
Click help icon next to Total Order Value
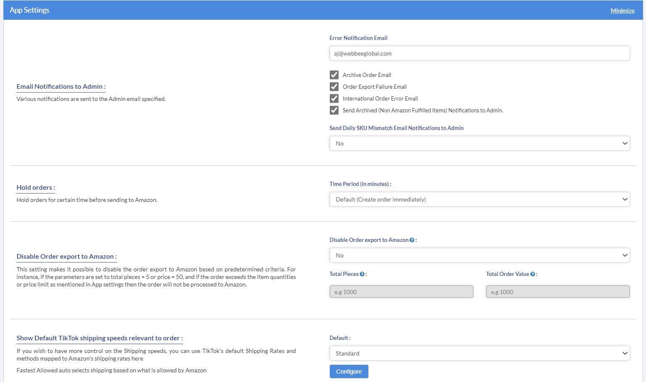[x=532, y=274]
